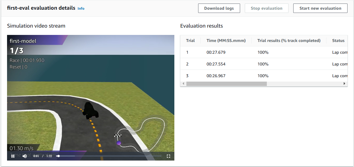Image resolution: width=354 pixels, height=167 pixels.
Task: Click the Time (MM:SS.mmm) column header
Action: pos(226,41)
